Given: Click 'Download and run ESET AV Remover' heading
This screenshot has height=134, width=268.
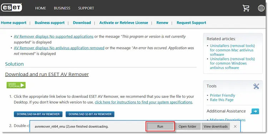Looking at the screenshot, I should [x=47, y=74].
